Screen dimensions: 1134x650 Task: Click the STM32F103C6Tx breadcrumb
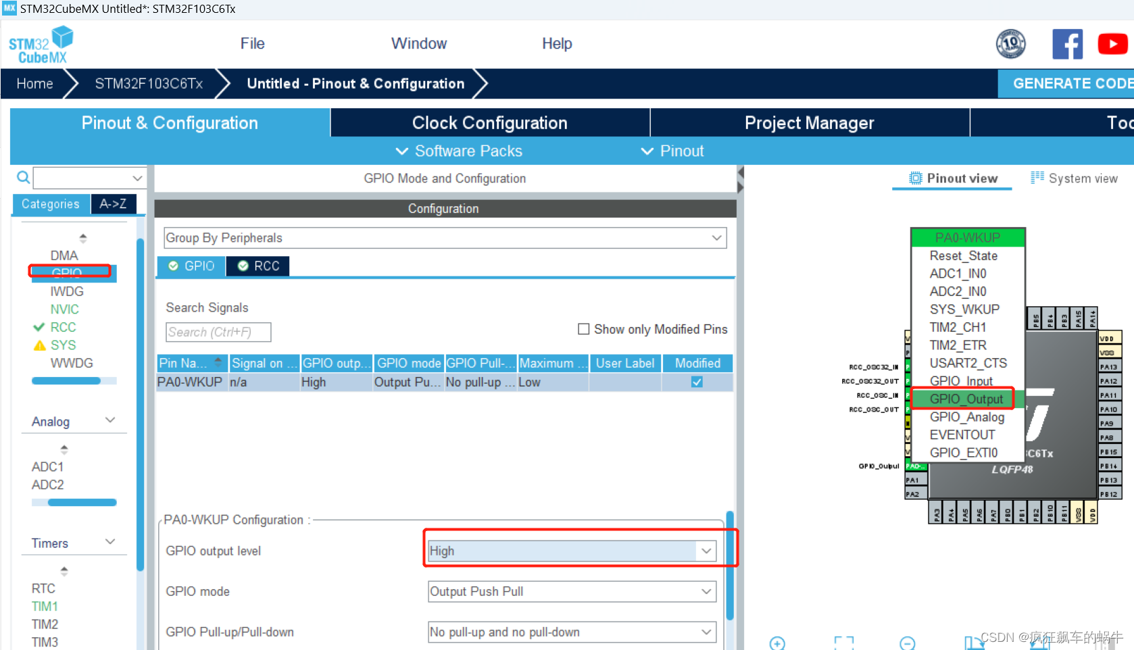(149, 84)
